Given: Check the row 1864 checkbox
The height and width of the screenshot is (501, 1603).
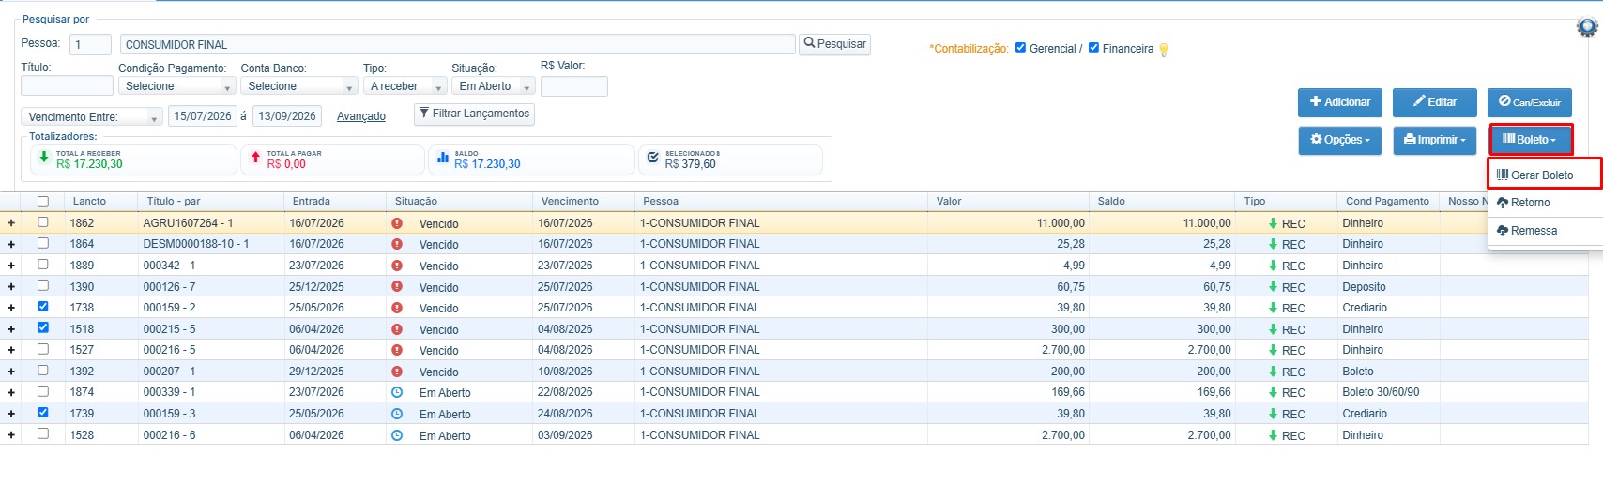Looking at the screenshot, I should click(x=42, y=243).
